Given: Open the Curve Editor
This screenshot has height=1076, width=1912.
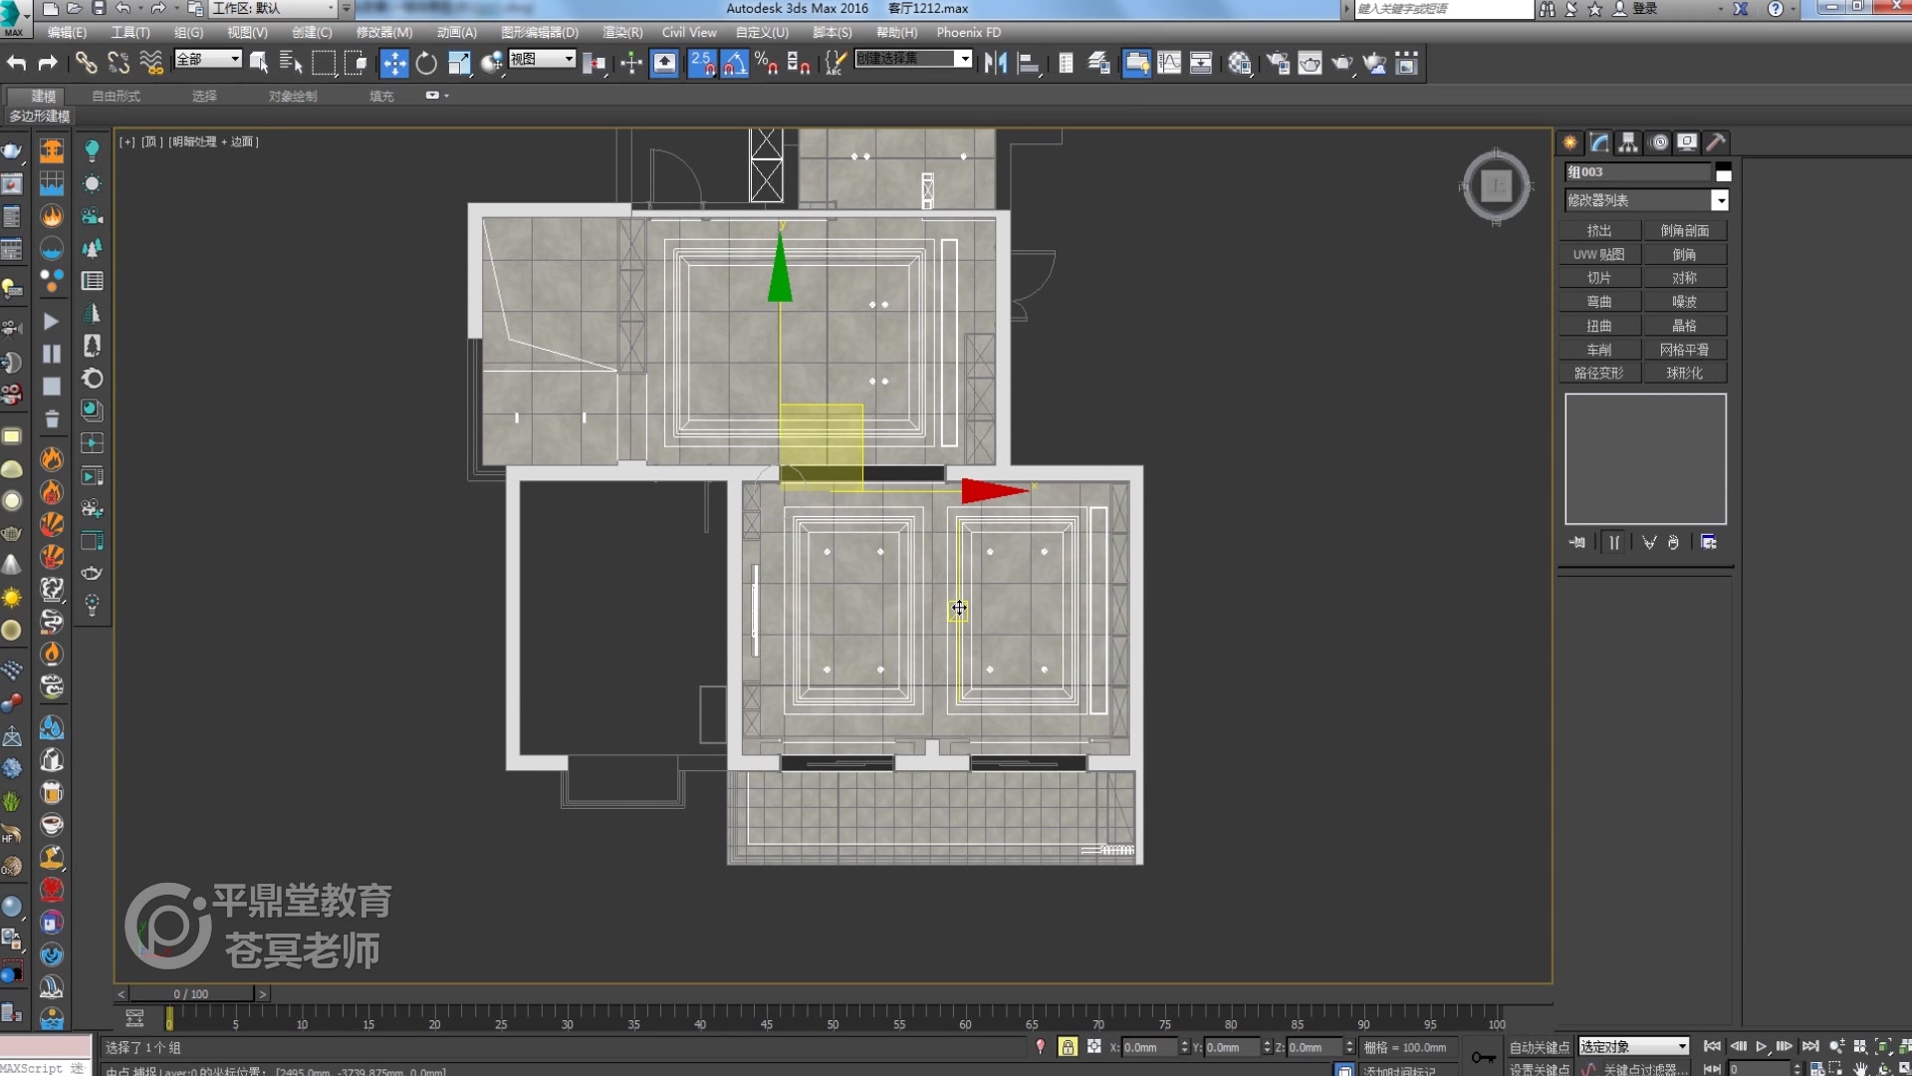Looking at the screenshot, I should [1170, 63].
